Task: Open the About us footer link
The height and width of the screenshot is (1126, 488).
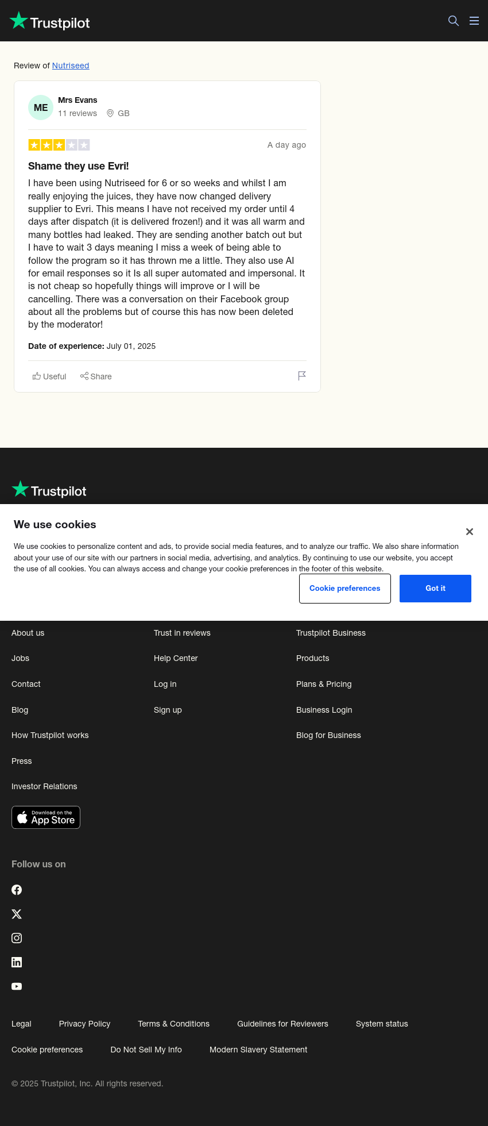Action: point(28,633)
